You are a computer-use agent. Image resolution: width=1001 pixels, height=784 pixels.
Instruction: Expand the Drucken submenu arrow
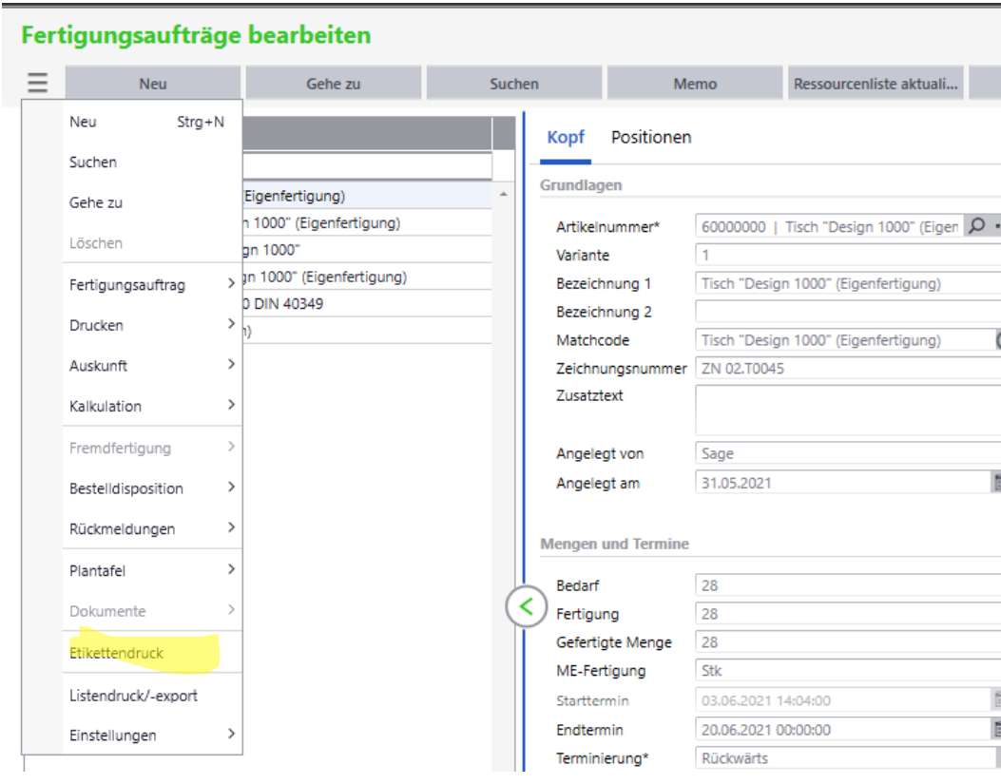pyautogui.click(x=230, y=325)
